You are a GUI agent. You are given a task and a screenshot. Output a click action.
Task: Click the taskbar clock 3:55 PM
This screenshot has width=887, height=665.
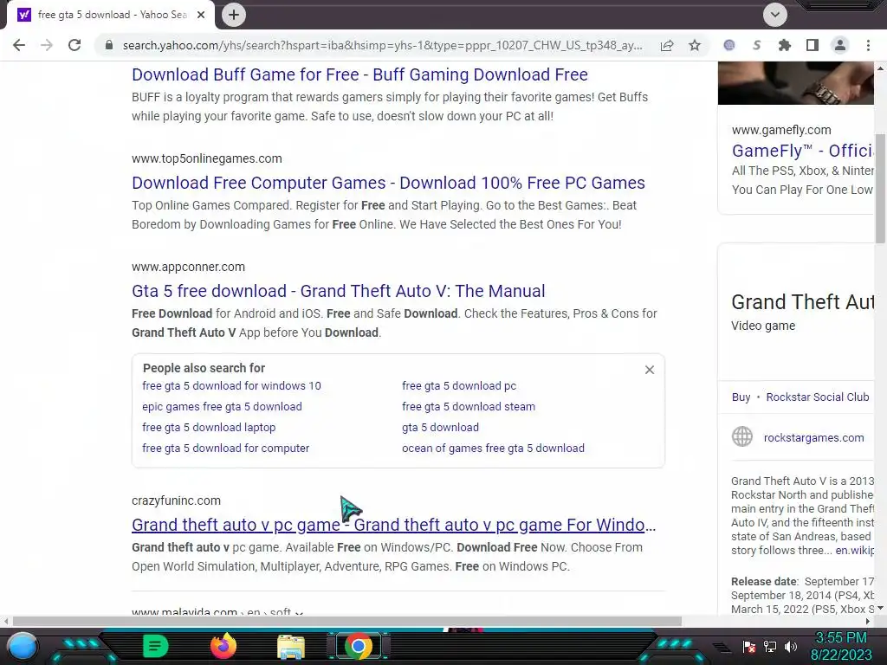(840, 638)
